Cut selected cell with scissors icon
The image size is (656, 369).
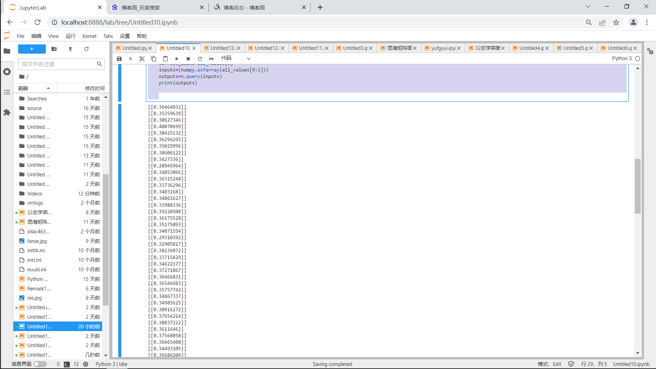(x=142, y=59)
